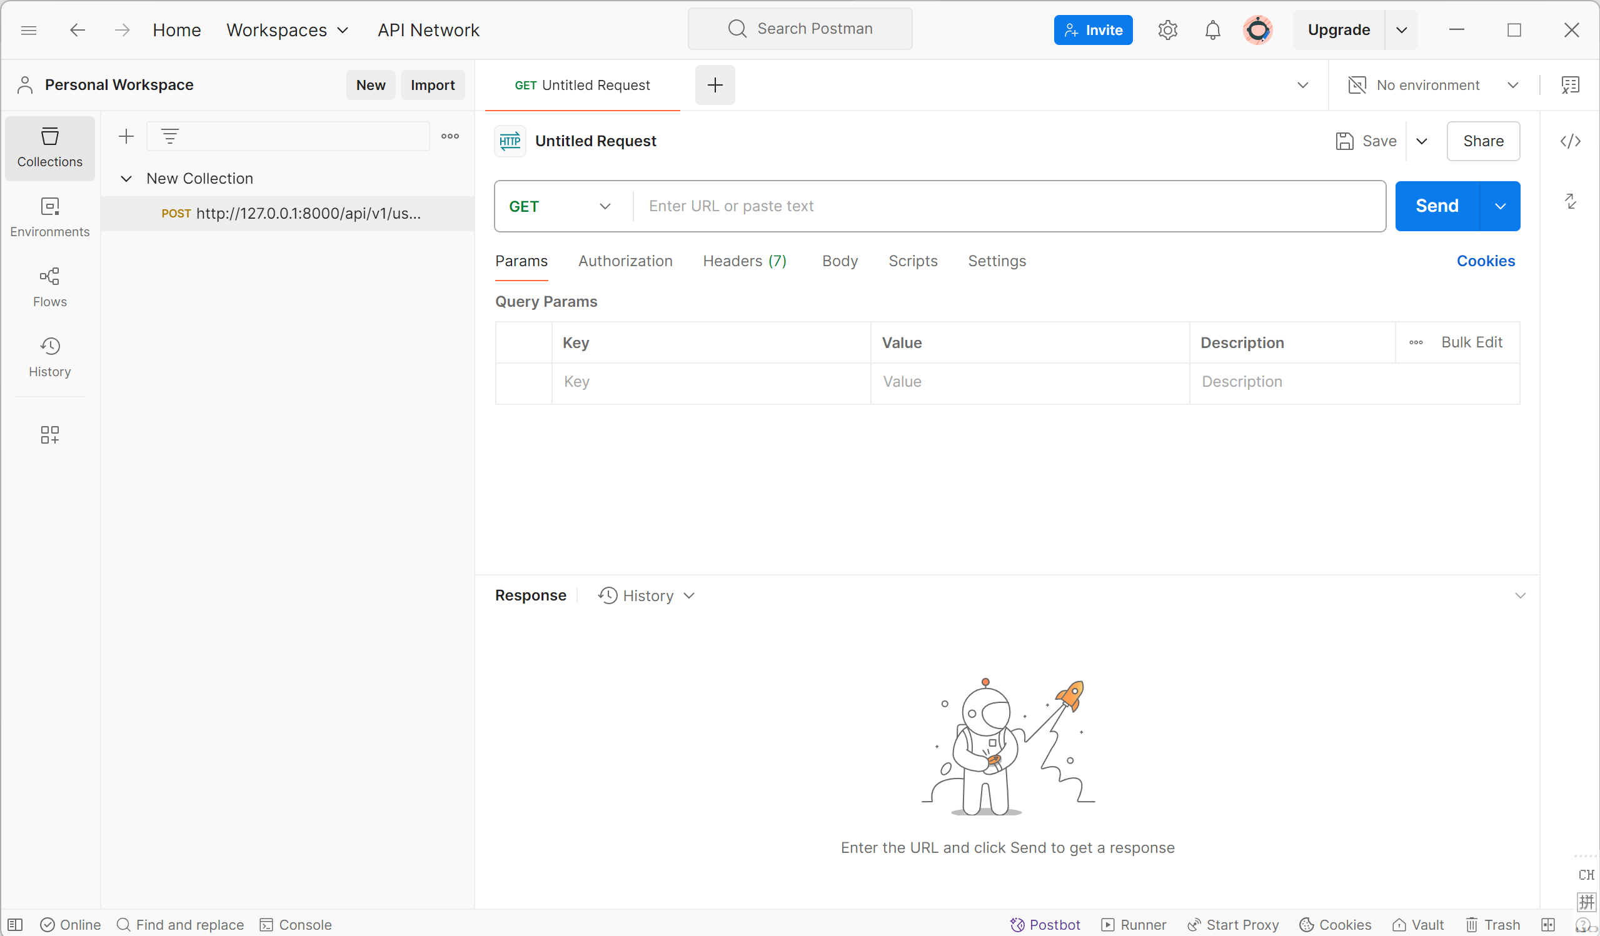Click the Send button

click(x=1437, y=206)
